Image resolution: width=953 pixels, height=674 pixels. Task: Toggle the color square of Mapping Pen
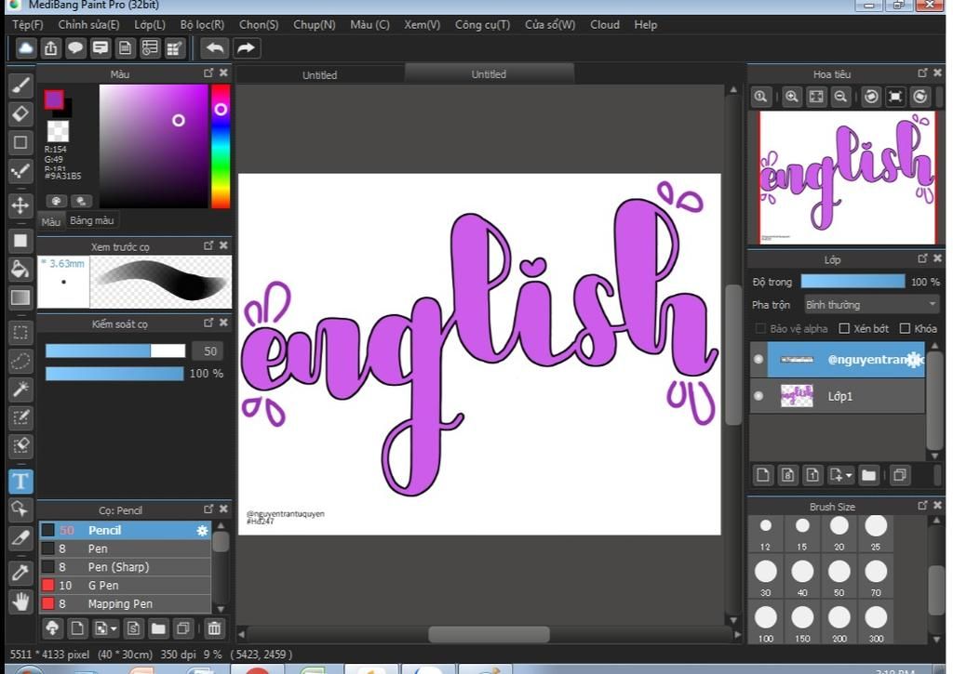pyautogui.click(x=47, y=603)
